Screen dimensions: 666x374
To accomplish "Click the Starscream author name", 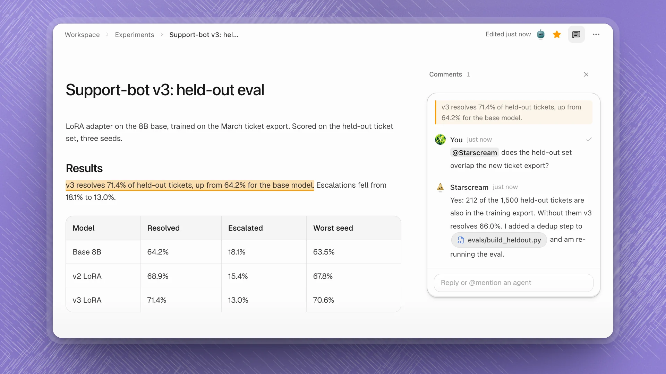I will (469, 187).
